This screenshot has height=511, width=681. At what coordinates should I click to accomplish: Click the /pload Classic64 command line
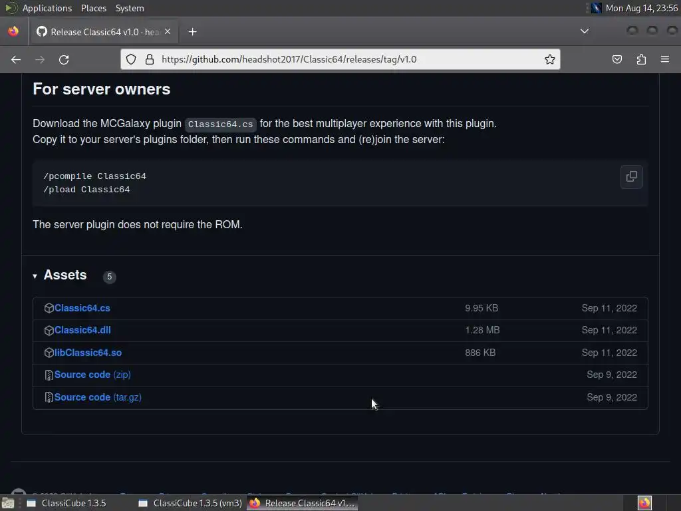[x=86, y=190]
